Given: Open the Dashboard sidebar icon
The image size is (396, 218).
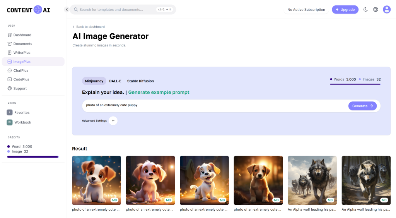Looking at the screenshot, I should click(x=10, y=35).
